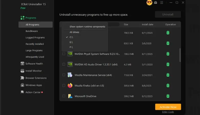Click the Mozilla Maintenance Service (x64) name

coord(93,75)
